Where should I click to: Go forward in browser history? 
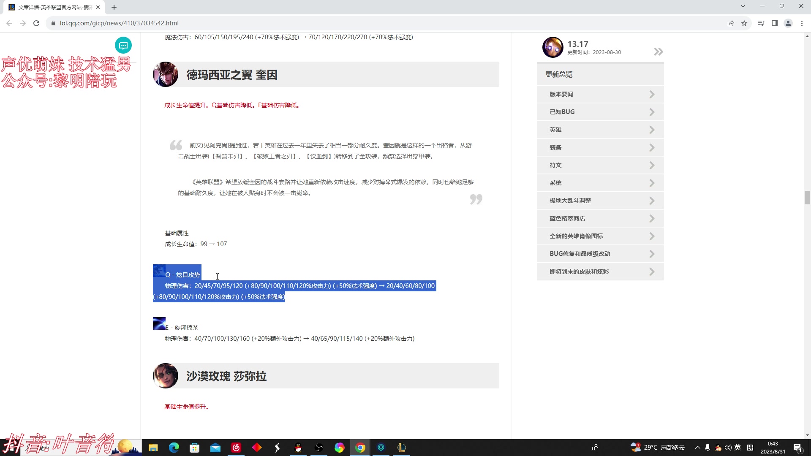coord(23,23)
